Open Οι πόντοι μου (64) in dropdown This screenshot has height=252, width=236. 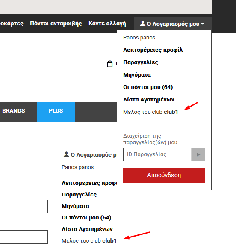(x=148, y=87)
